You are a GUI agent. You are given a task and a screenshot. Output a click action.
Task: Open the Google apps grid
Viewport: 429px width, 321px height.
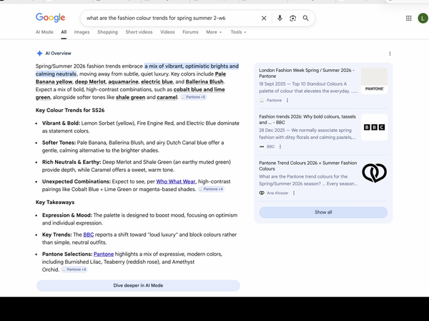(x=408, y=18)
